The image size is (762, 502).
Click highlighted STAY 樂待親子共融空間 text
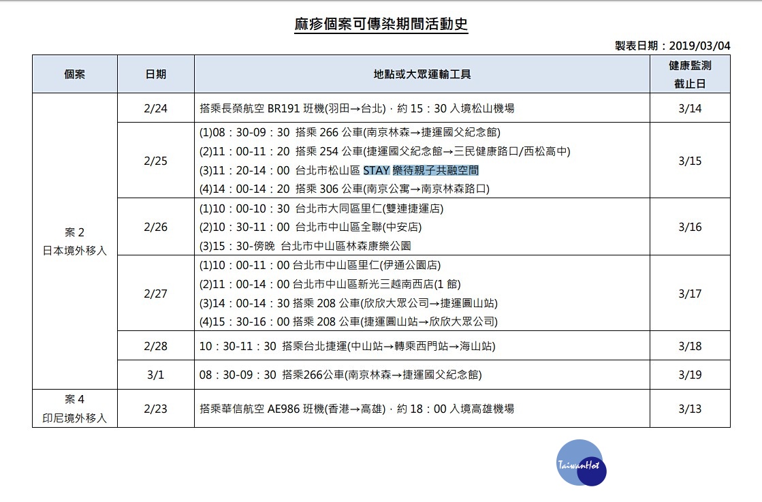(421, 170)
